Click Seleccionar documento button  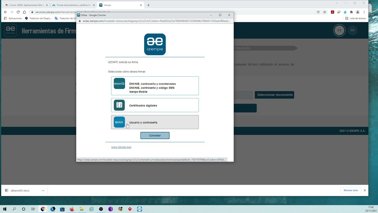275,95
